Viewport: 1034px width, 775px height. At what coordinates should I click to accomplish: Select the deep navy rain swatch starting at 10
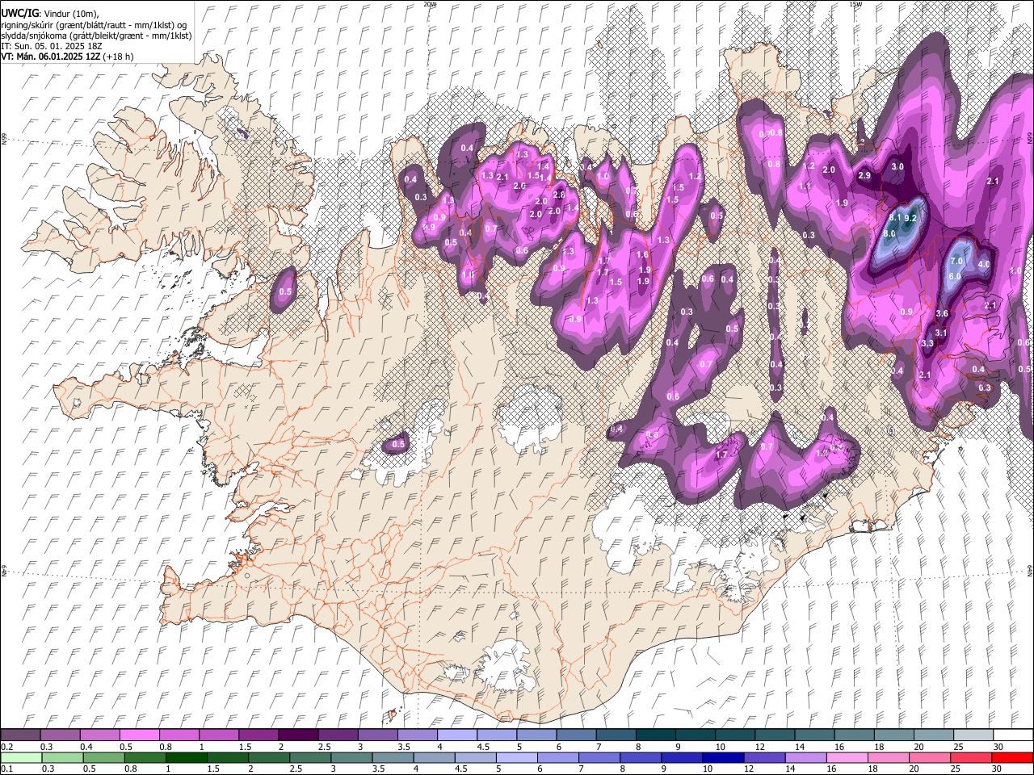click(x=722, y=757)
